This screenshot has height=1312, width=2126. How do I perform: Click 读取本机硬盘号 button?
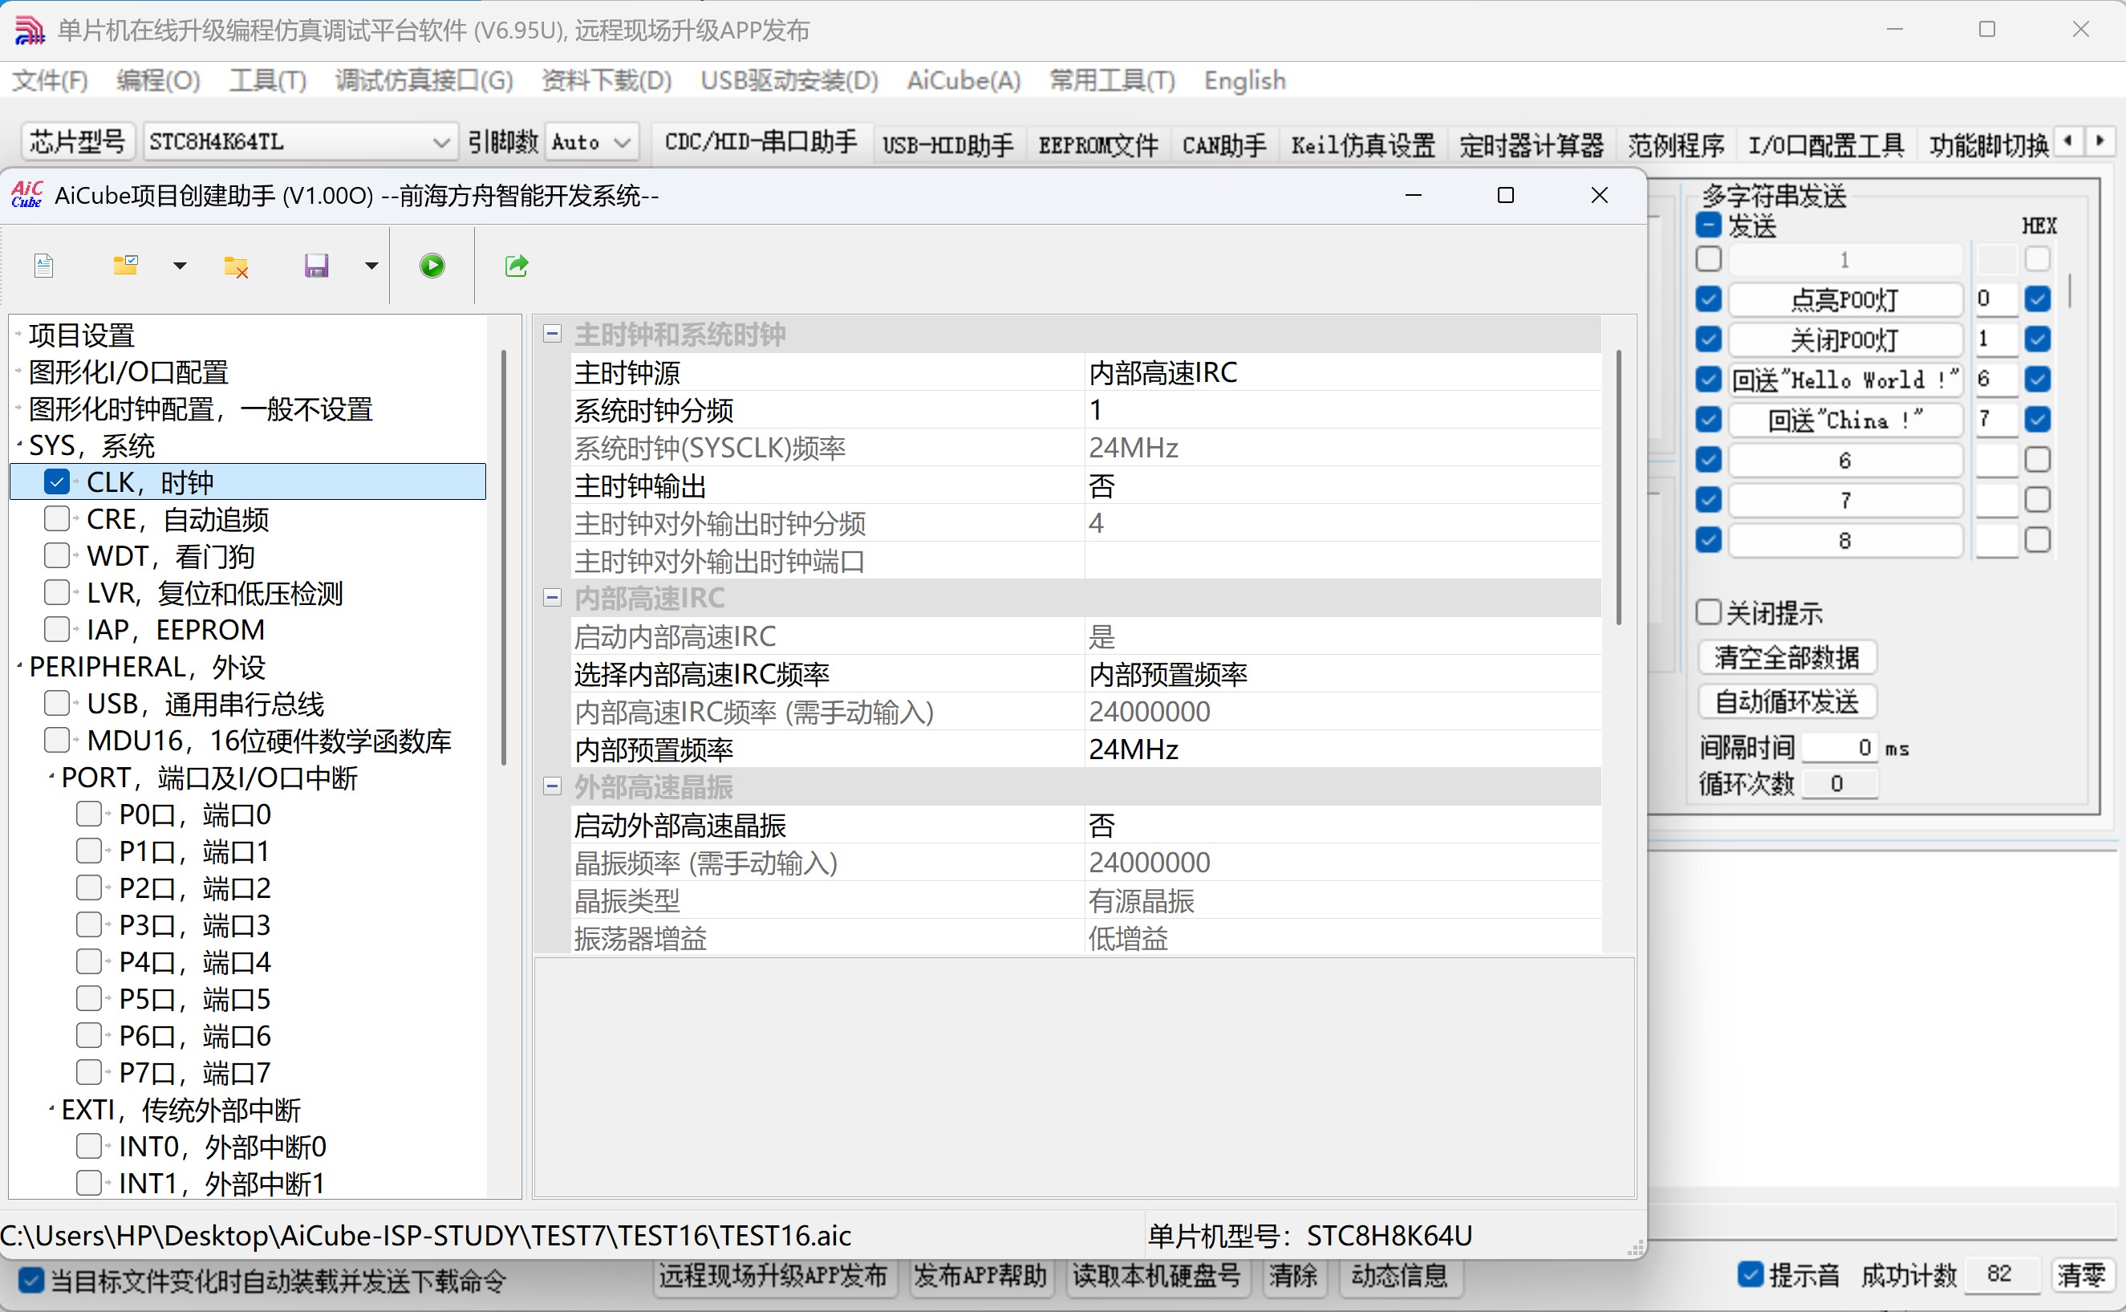click(x=1157, y=1276)
